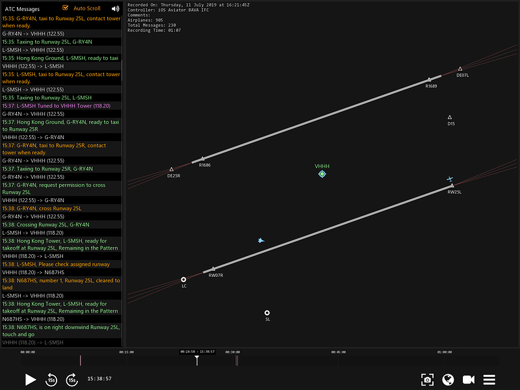Select the aircraft near RW25L

(450, 179)
